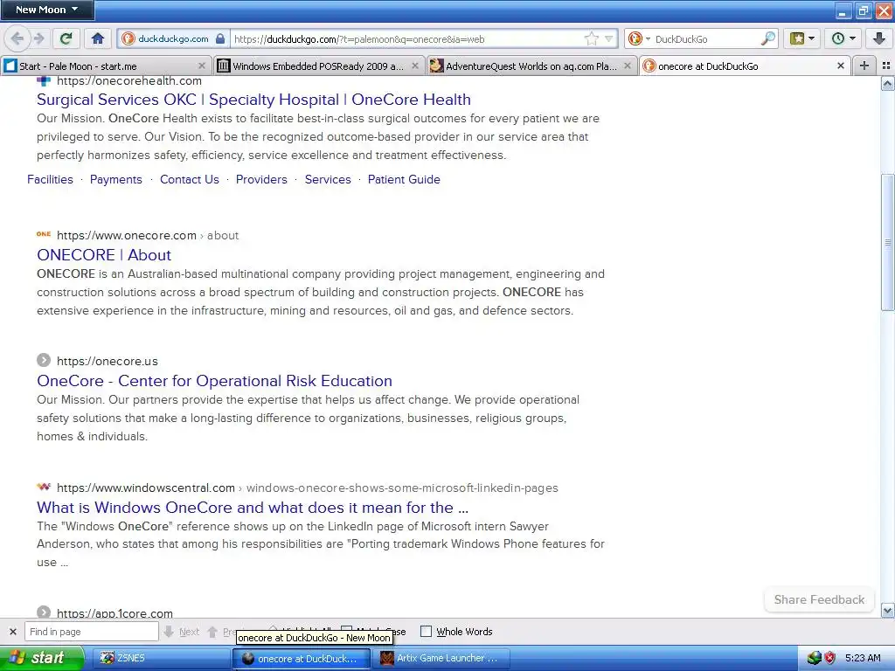Follow the Providers sitelink
895x671 pixels.
tap(261, 179)
